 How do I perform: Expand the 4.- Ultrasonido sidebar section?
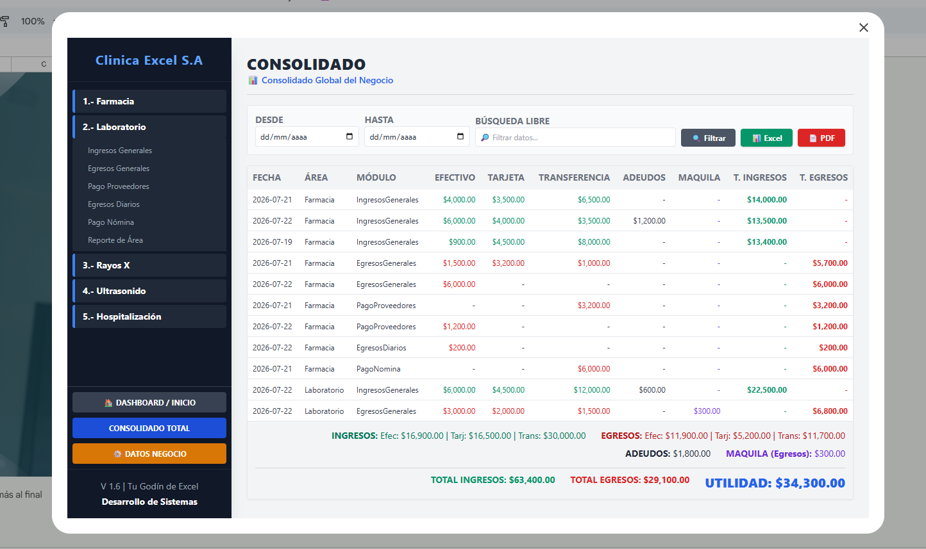149,291
